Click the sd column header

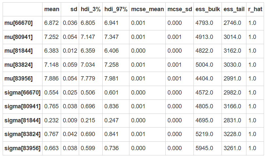[x=74, y=9]
